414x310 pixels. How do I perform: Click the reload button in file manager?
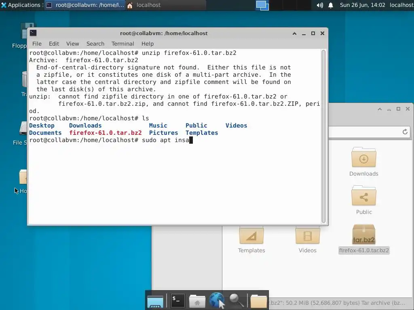click(405, 132)
